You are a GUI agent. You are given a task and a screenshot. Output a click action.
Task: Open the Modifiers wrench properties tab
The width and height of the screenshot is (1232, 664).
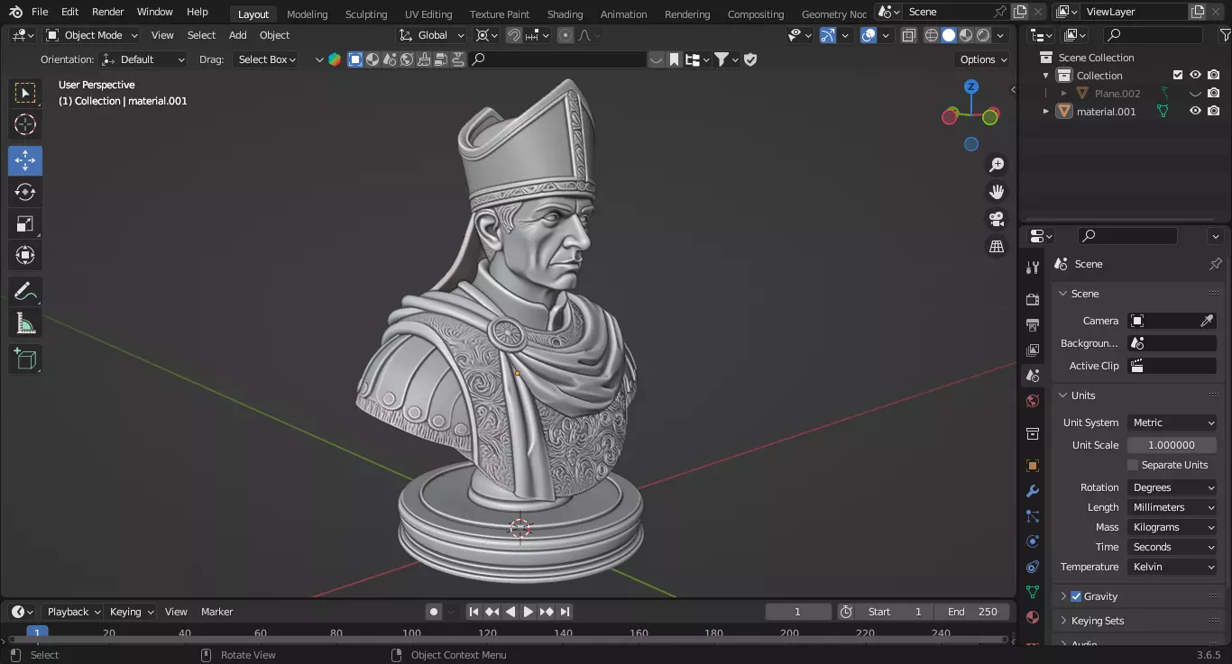pyautogui.click(x=1033, y=491)
